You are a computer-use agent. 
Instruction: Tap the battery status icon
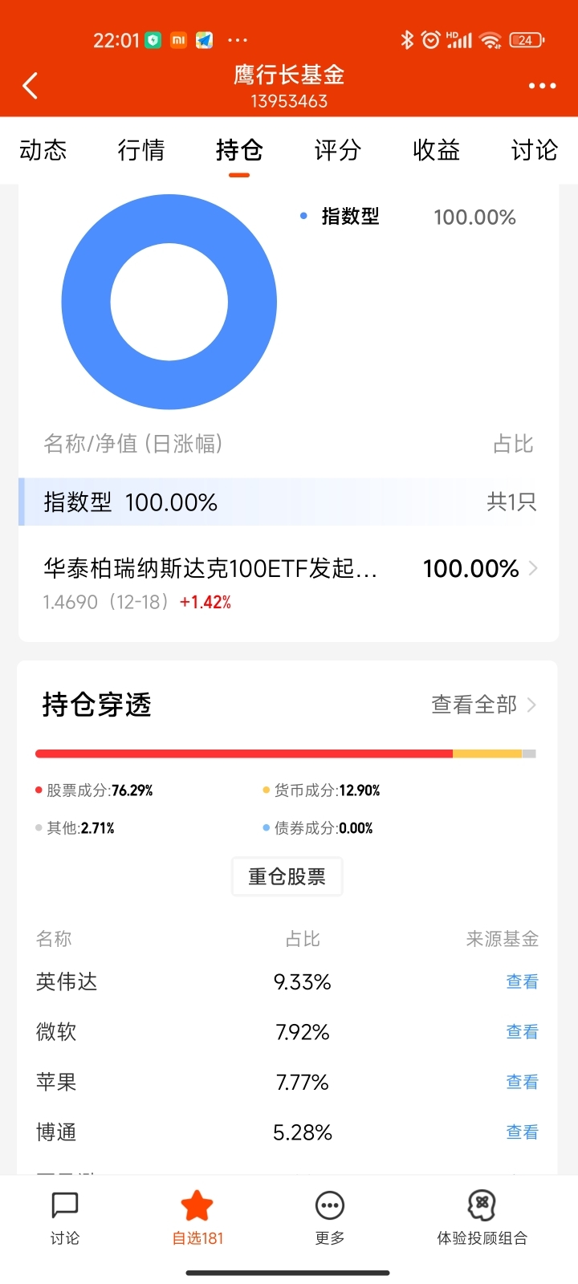(x=527, y=39)
